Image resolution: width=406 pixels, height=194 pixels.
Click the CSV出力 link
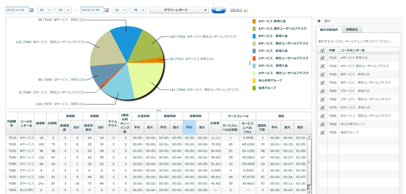pos(236,10)
